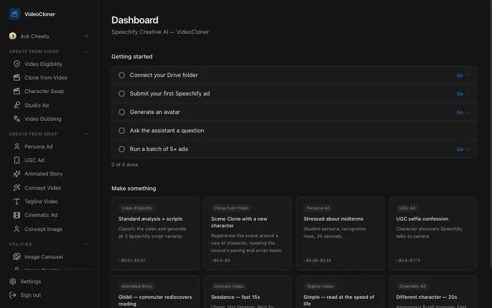Click the Studio Ad microphone icon

click(x=17, y=105)
